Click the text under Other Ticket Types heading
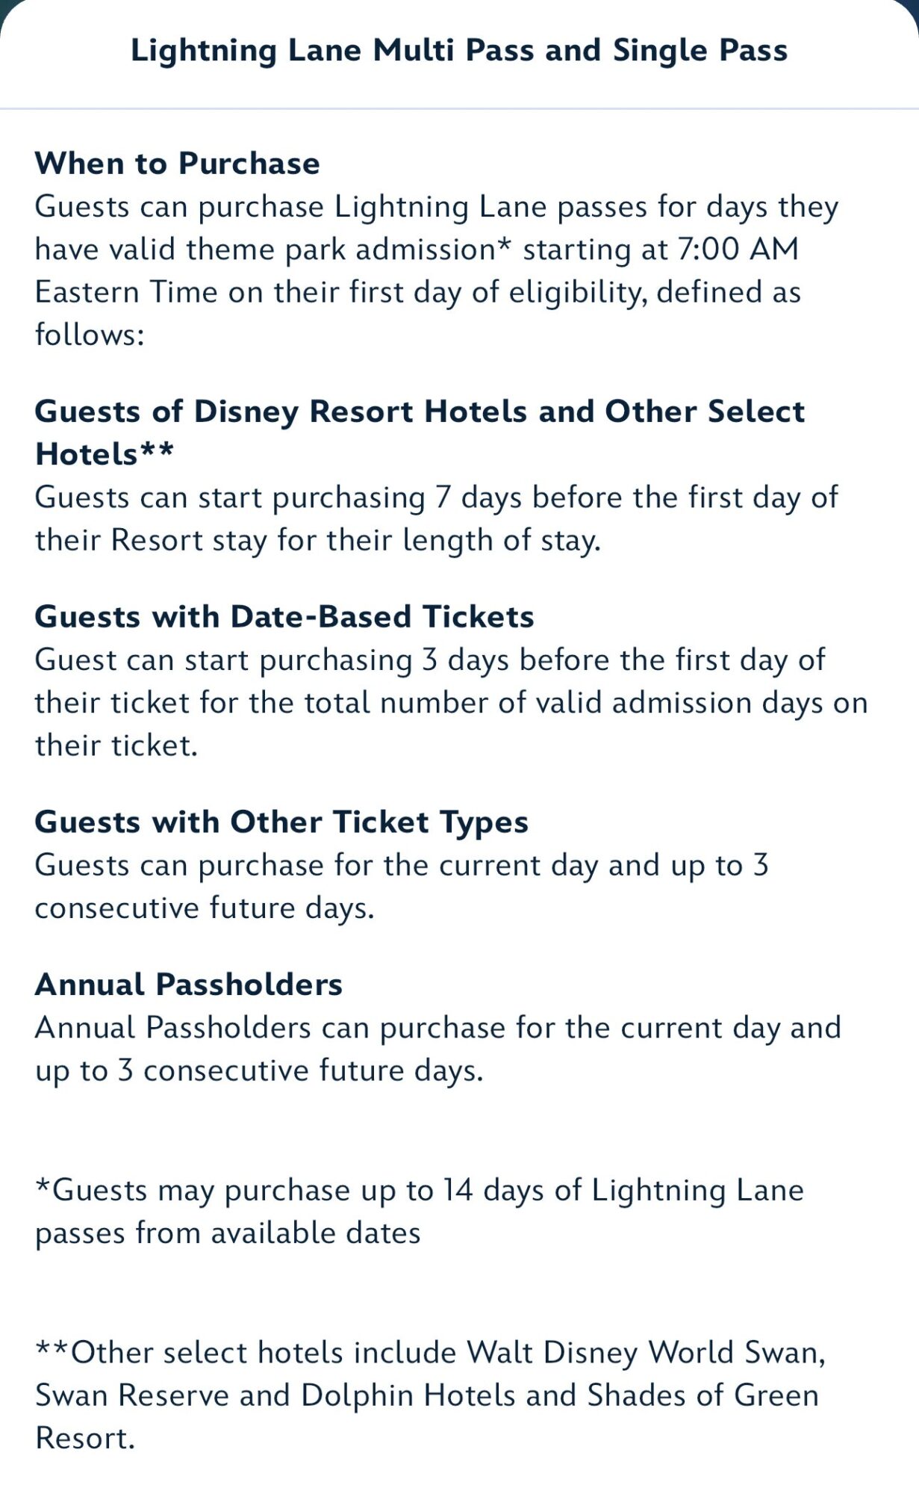This screenshot has height=1494, width=919. pyautogui.click(x=401, y=887)
